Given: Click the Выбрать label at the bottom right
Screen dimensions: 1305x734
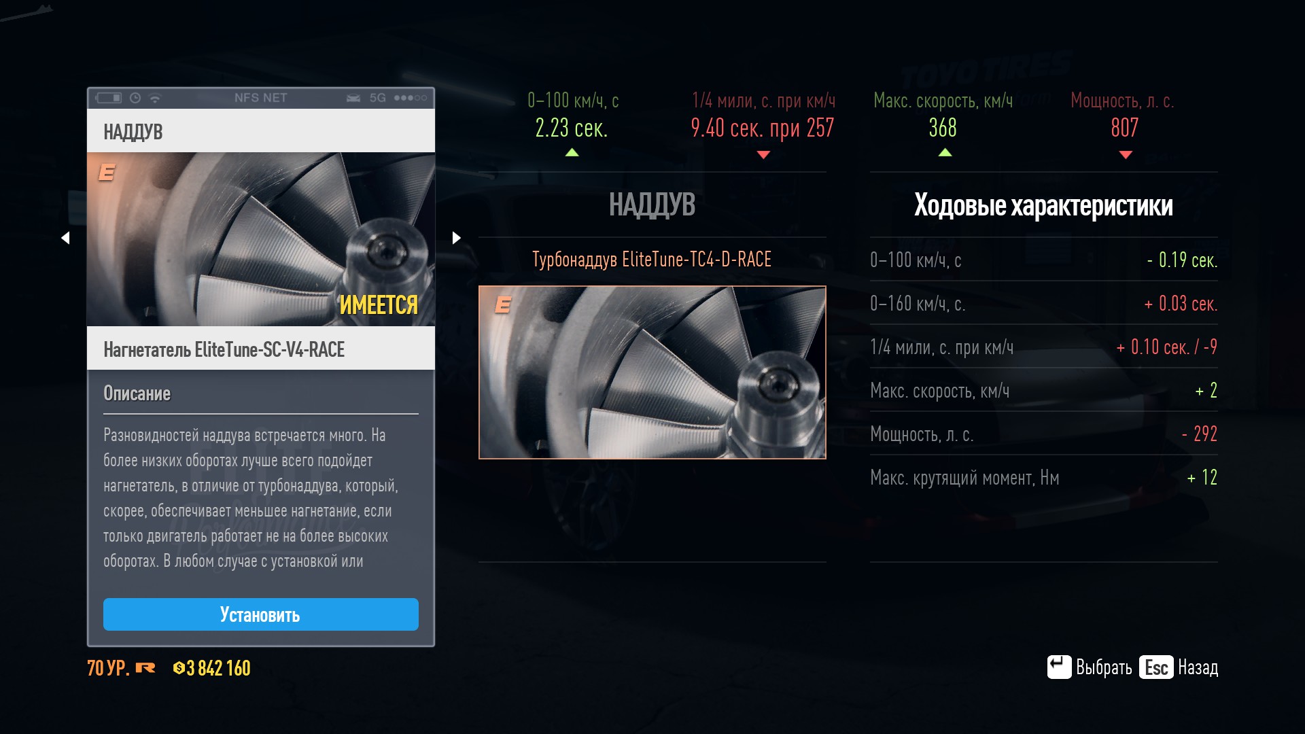Looking at the screenshot, I should 1103,667.
